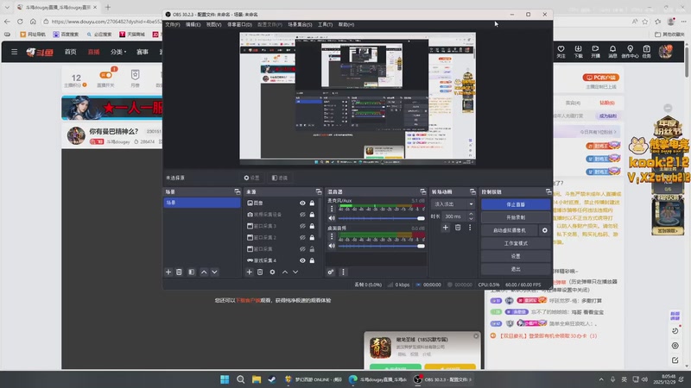Open the three-dot menu for 桌面音频 channel
The height and width of the screenshot is (388, 691).
(x=332, y=236)
